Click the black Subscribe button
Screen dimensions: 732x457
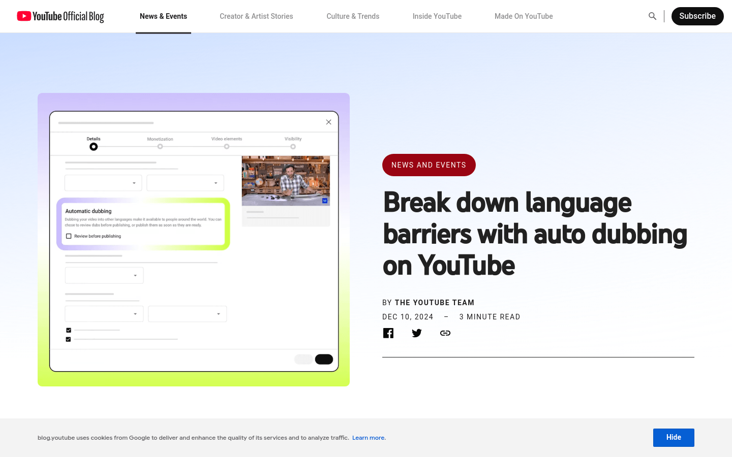(x=697, y=16)
